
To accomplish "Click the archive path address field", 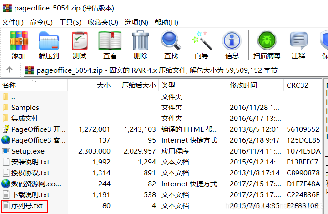I will tap(176, 70).
